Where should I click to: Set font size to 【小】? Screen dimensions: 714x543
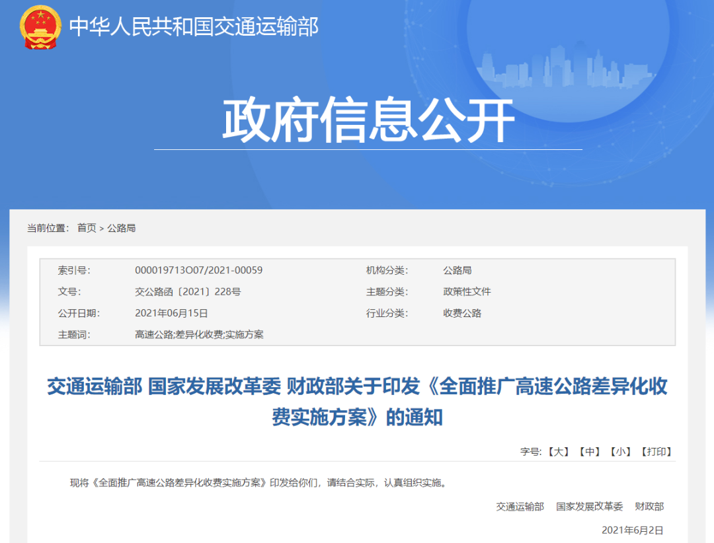(x=620, y=452)
